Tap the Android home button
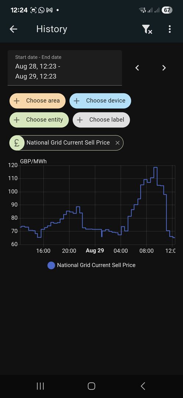Image resolution: width=183 pixels, height=398 pixels. tap(91, 386)
